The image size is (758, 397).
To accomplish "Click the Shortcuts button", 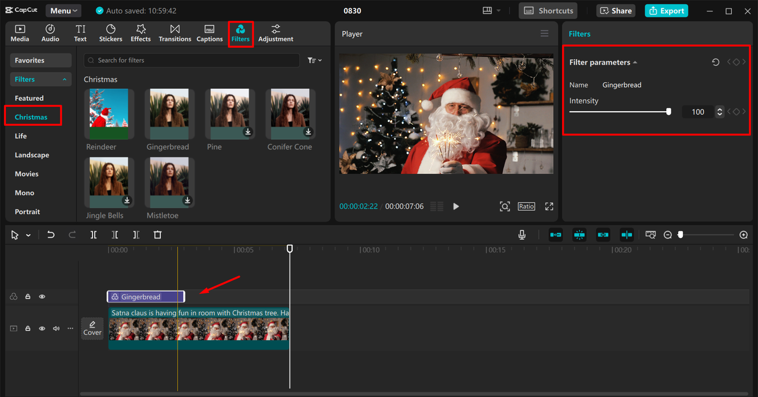I will (548, 11).
